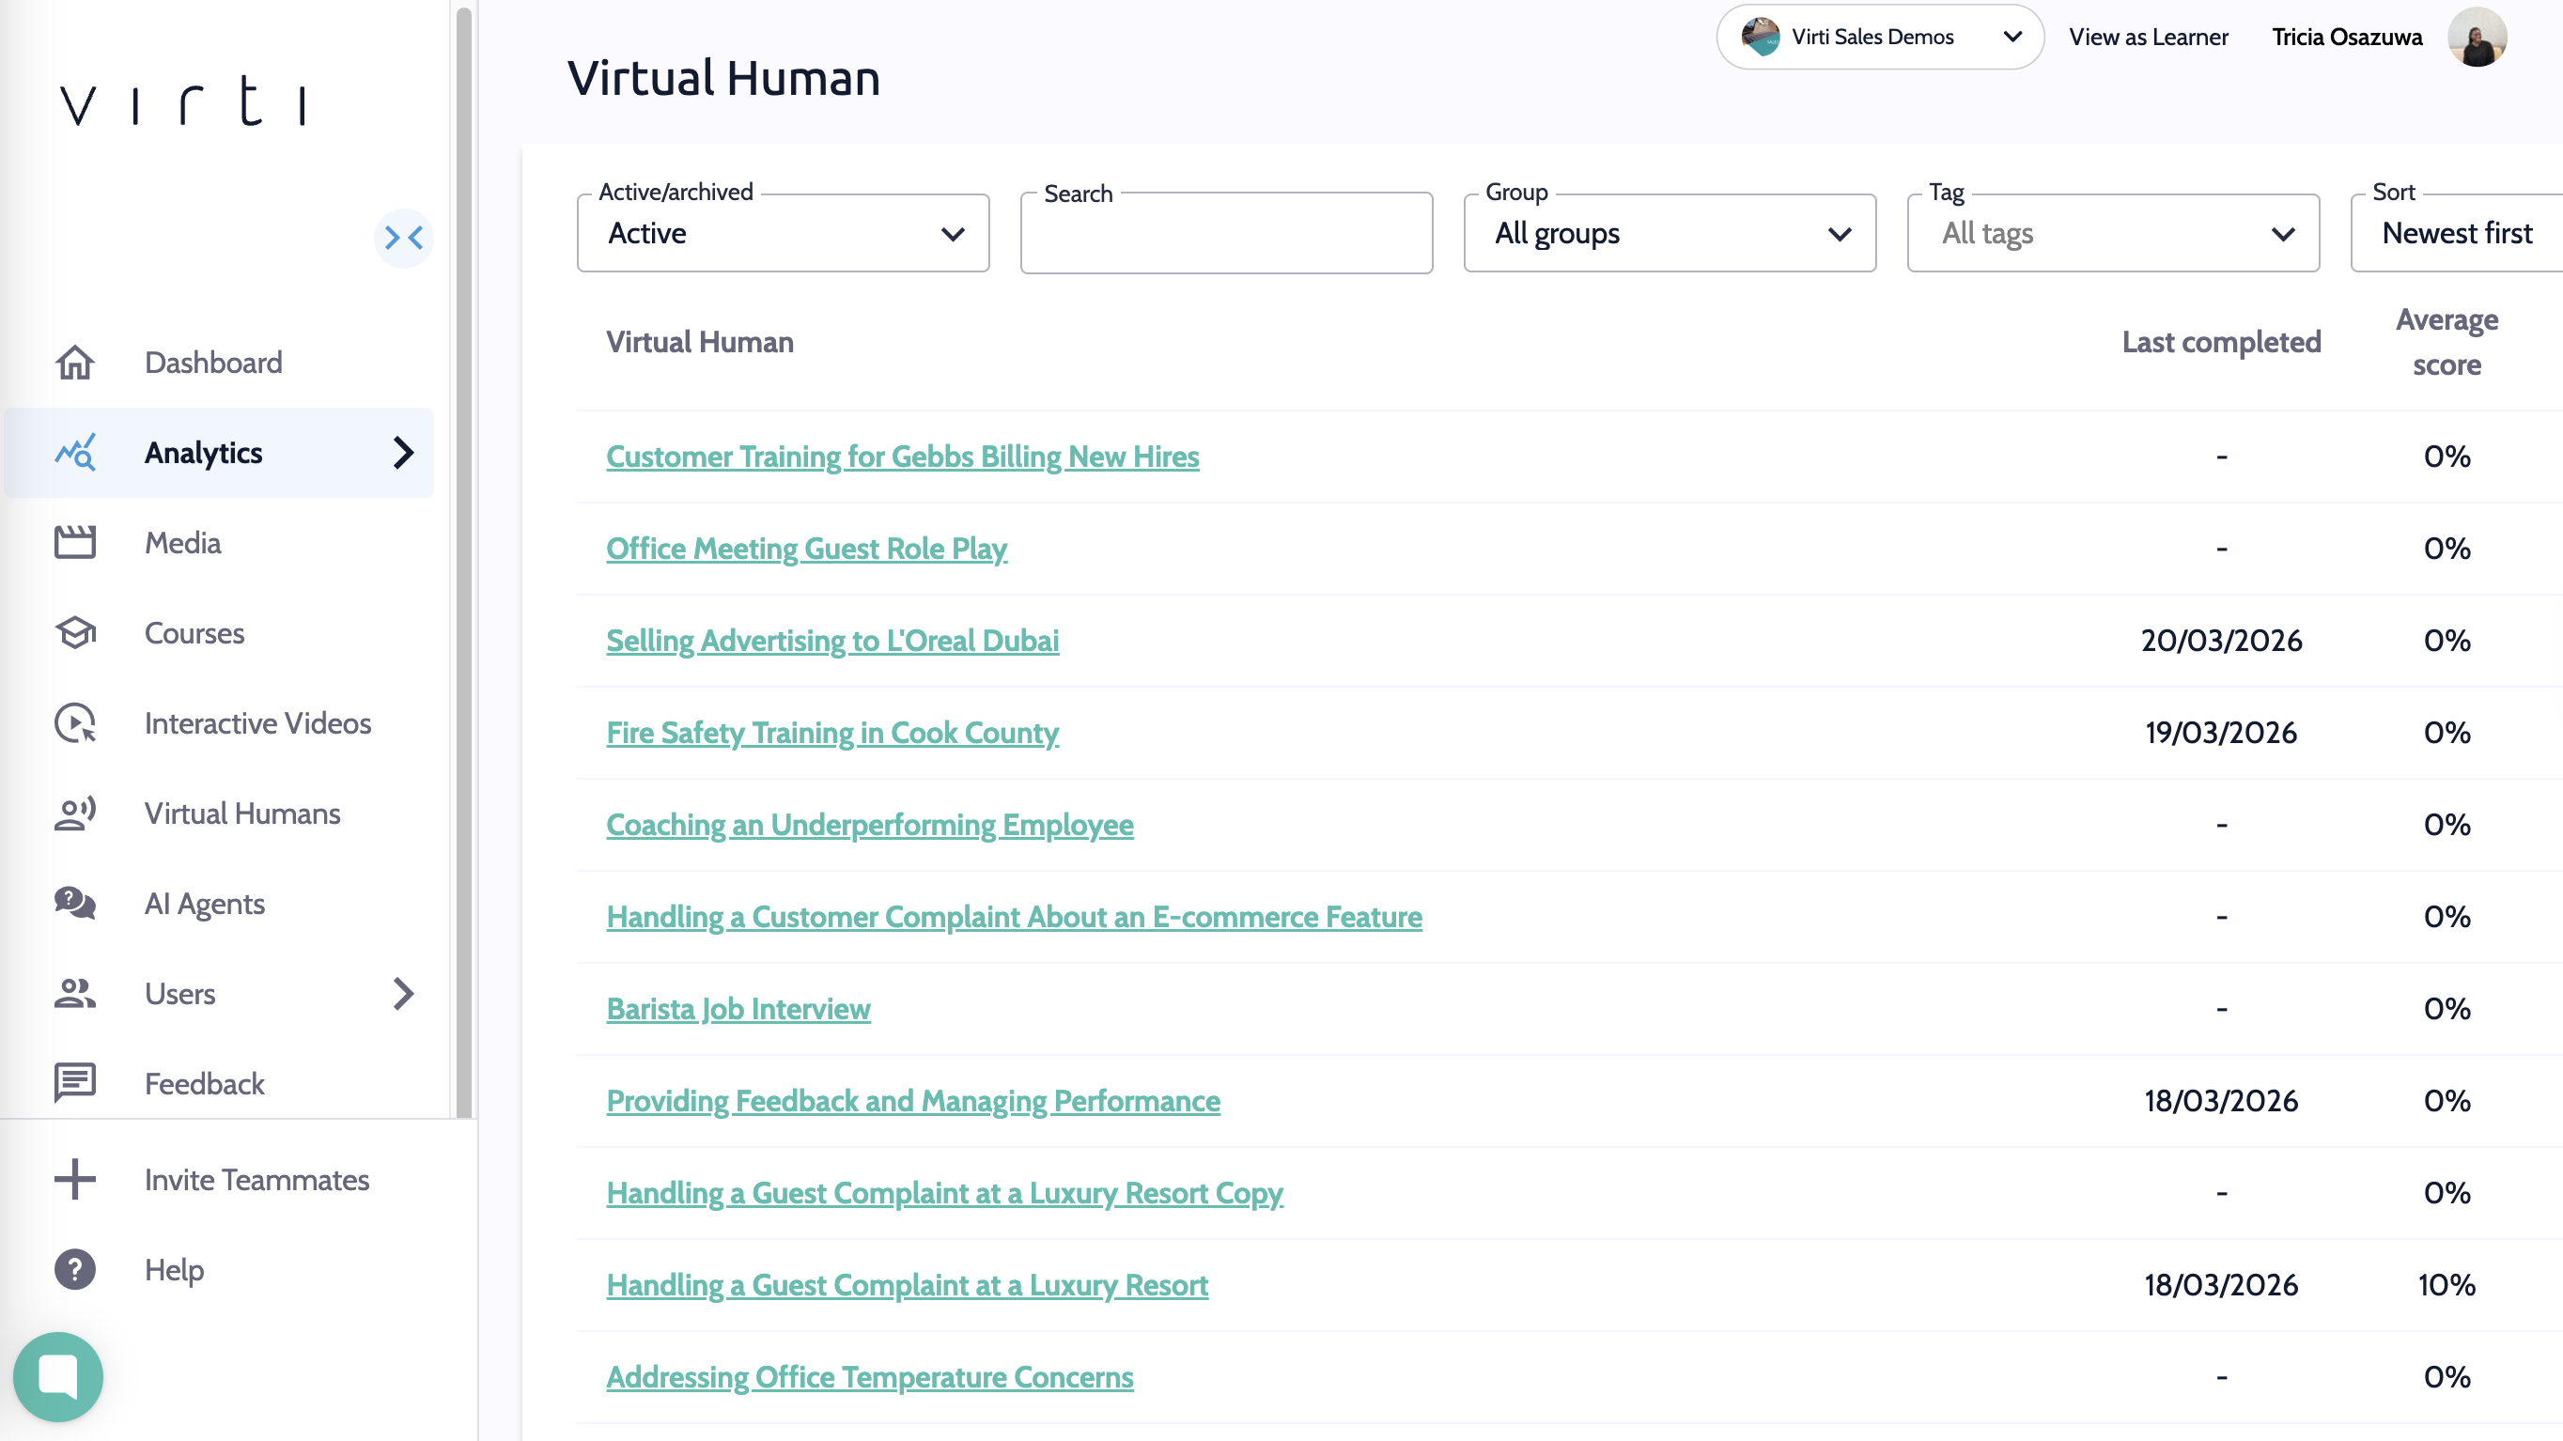The image size is (2563, 1441).
Task: Collapse the sidebar with arrows toggle
Action: click(x=404, y=238)
